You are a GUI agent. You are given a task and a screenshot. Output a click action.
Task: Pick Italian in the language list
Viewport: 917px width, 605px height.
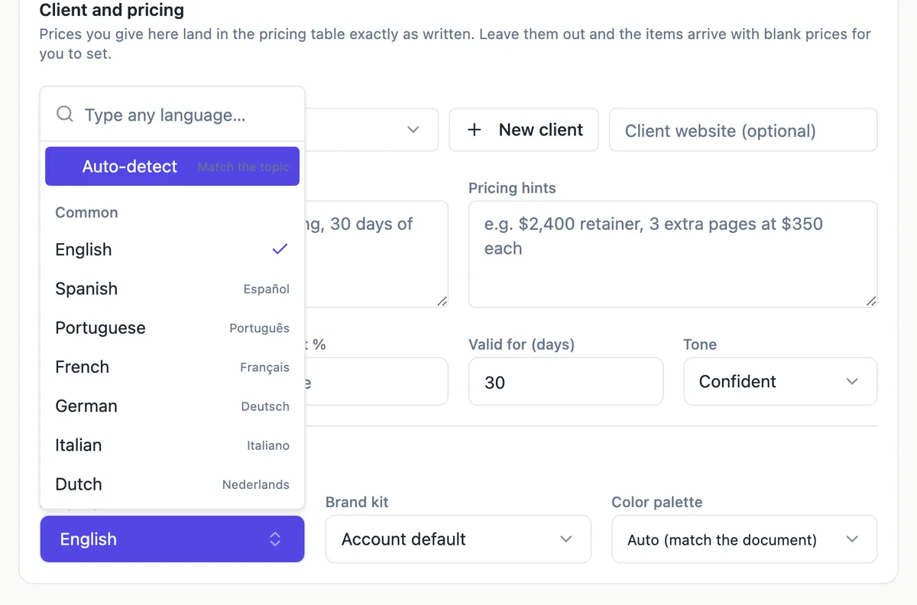click(172, 445)
